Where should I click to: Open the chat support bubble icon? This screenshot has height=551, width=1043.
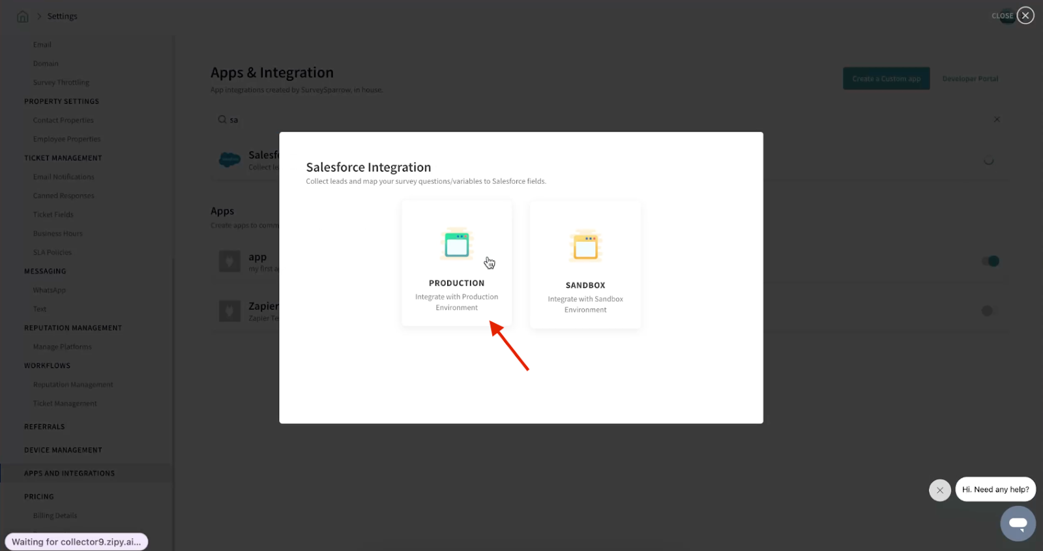[x=1018, y=523]
